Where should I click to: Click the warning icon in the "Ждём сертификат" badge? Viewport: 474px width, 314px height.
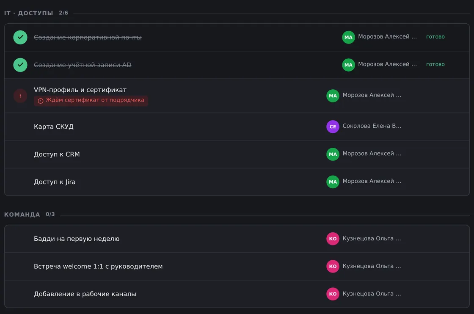pos(41,101)
